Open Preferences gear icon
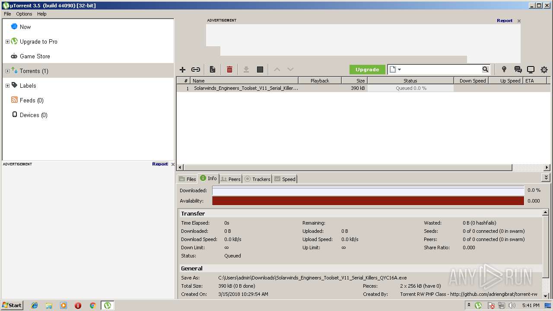This screenshot has height=311, width=553. 544,70
